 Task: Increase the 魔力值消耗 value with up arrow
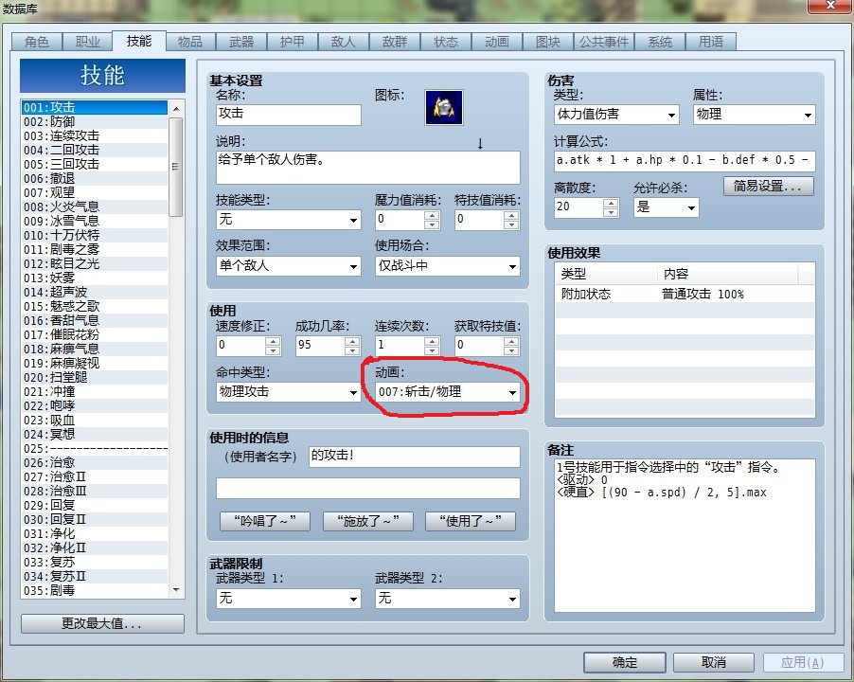[432, 216]
